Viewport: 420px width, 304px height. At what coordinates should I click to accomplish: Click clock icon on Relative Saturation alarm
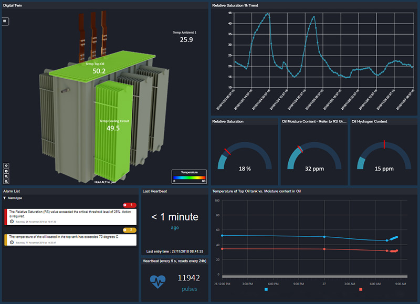point(12,222)
